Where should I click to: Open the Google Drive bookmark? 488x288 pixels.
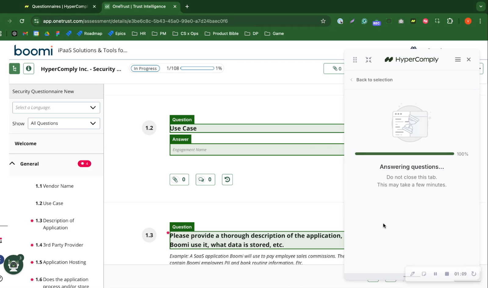pos(47,34)
